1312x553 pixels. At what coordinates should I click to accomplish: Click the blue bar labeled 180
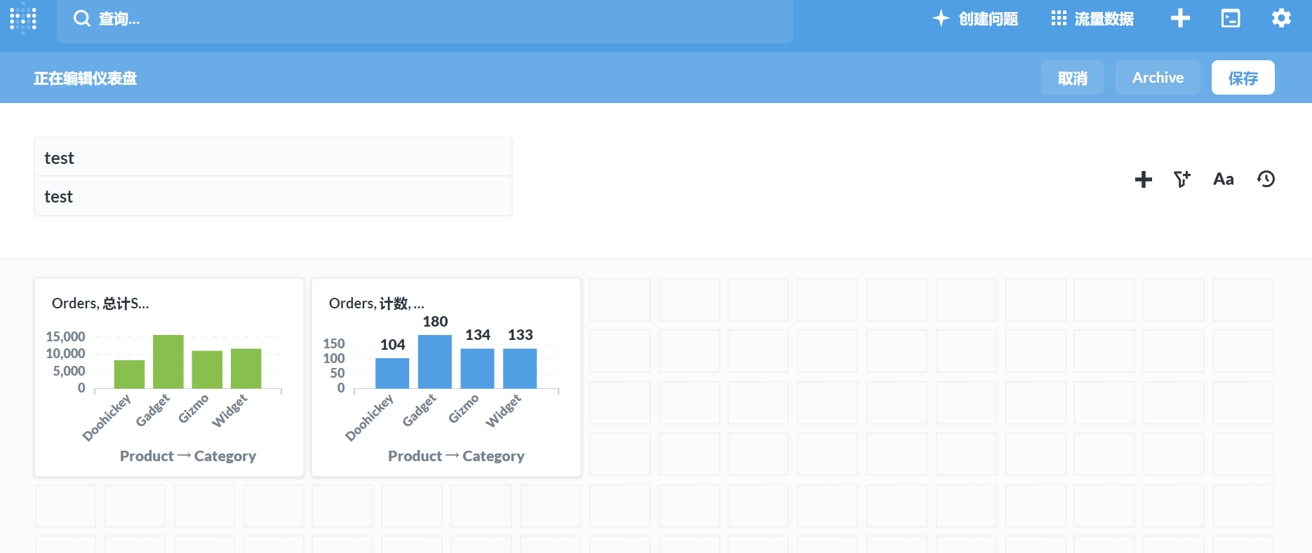coord(435,362)
